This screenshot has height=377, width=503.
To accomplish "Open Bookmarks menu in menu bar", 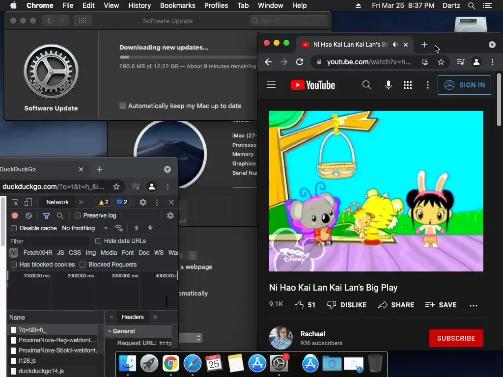I will 178,5.
